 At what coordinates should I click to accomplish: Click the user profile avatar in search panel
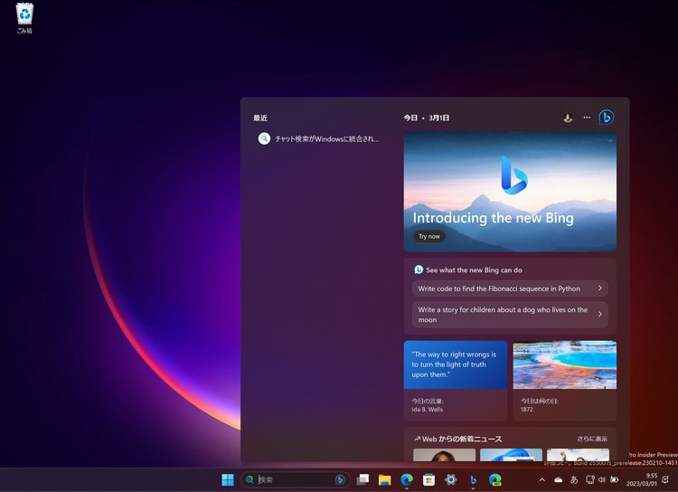568,118
